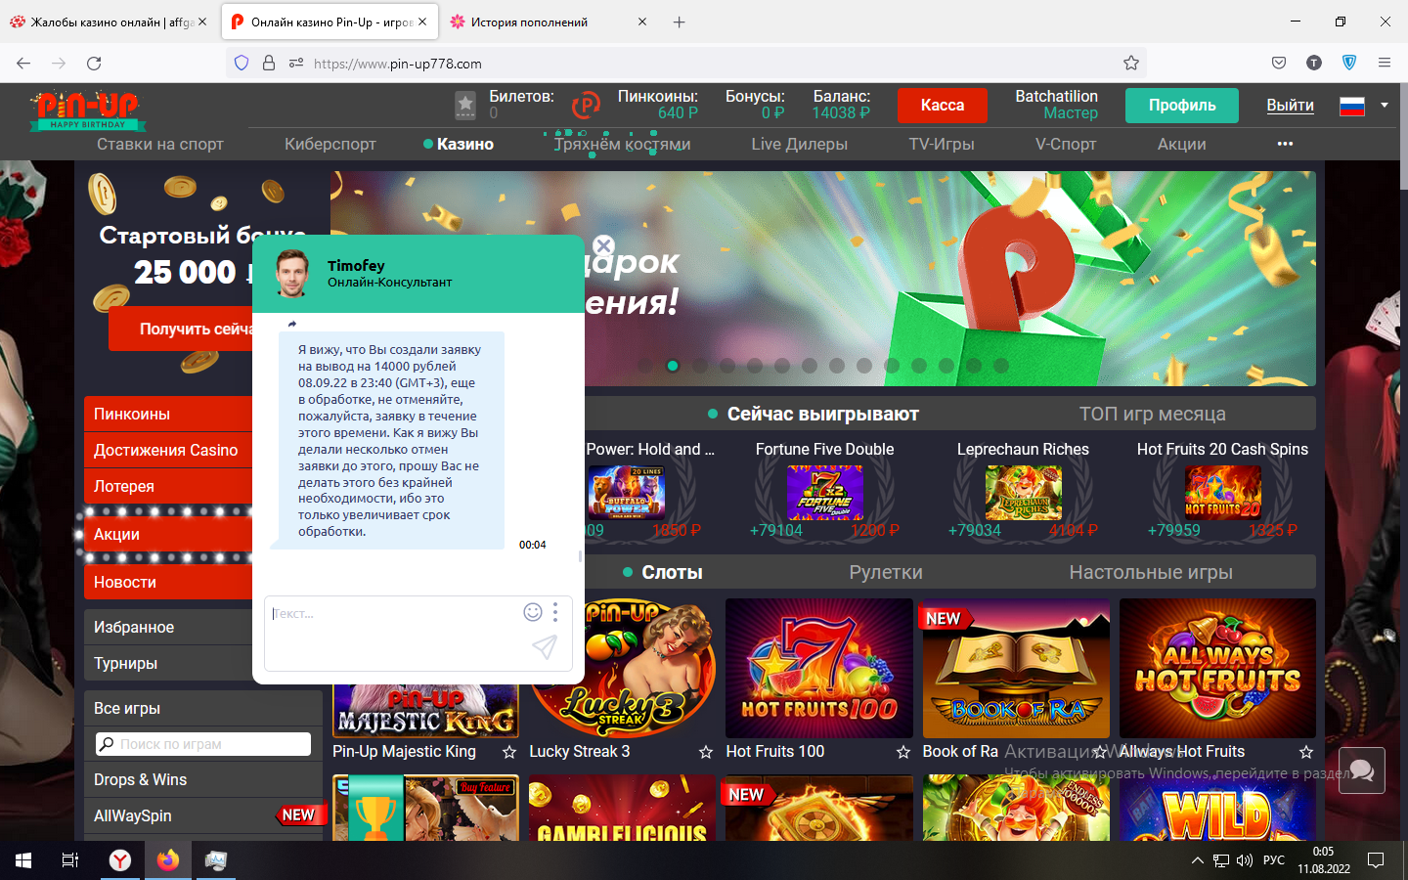Favorite the Allways Hot Fruits game
The height and width of the screenshot is (880, 1408).
click(x=1305, y=752)
